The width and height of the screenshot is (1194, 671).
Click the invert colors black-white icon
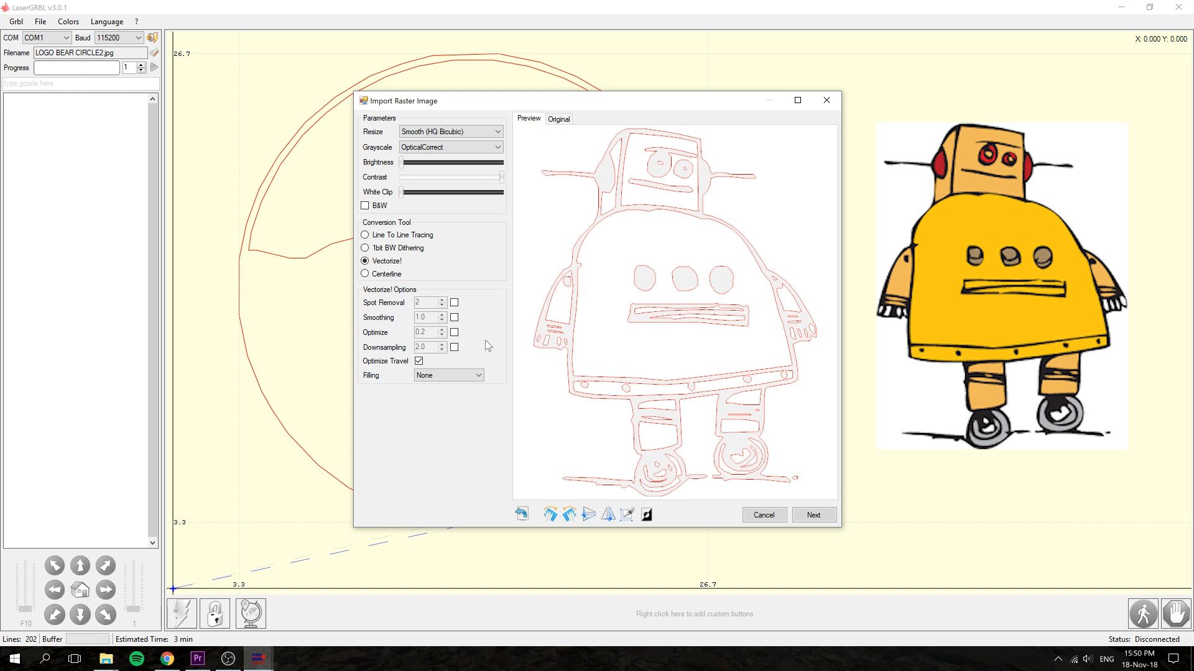[647, 514]
